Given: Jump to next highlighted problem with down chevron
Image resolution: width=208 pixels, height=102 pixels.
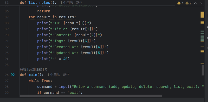Looking at the screenshot, I should 201,3.
